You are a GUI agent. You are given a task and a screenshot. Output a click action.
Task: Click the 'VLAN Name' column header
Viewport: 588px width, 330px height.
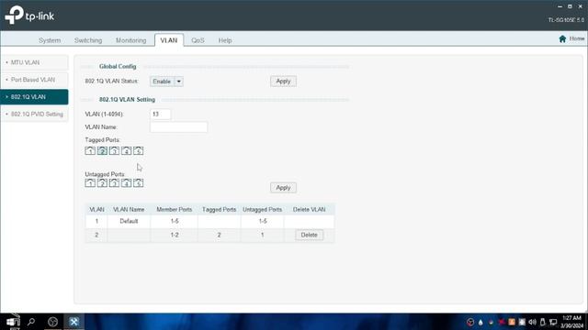point(129,210)
